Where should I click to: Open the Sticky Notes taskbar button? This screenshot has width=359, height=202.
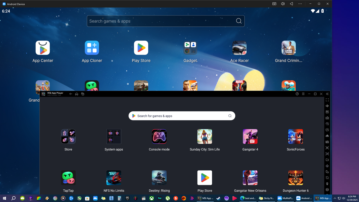click(x=266, y=198)
